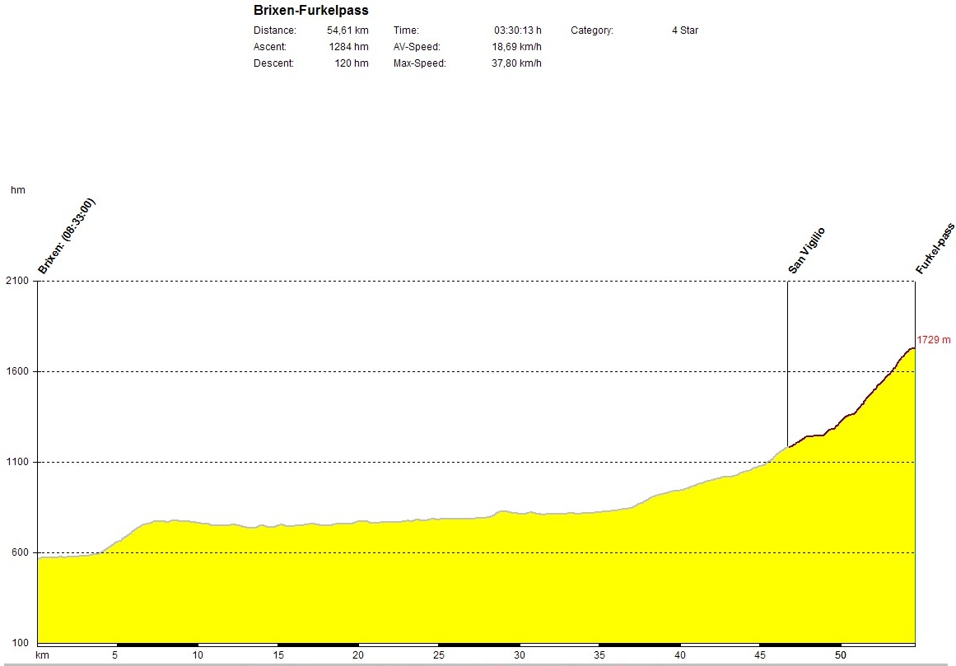Image resolution: width=956 pixels, height=666 pixels.
Task: Select the 18,69 km/h average speed value
Action: [516, 47]
